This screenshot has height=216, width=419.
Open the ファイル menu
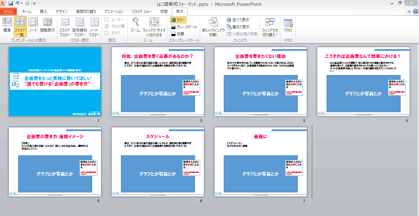click(x=8, y=12)
